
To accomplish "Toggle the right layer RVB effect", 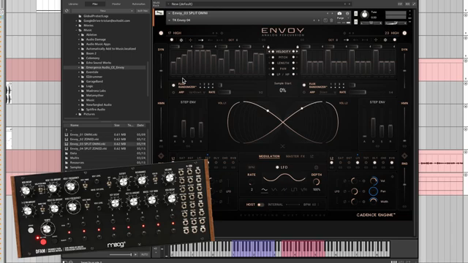I will point(392,162).
